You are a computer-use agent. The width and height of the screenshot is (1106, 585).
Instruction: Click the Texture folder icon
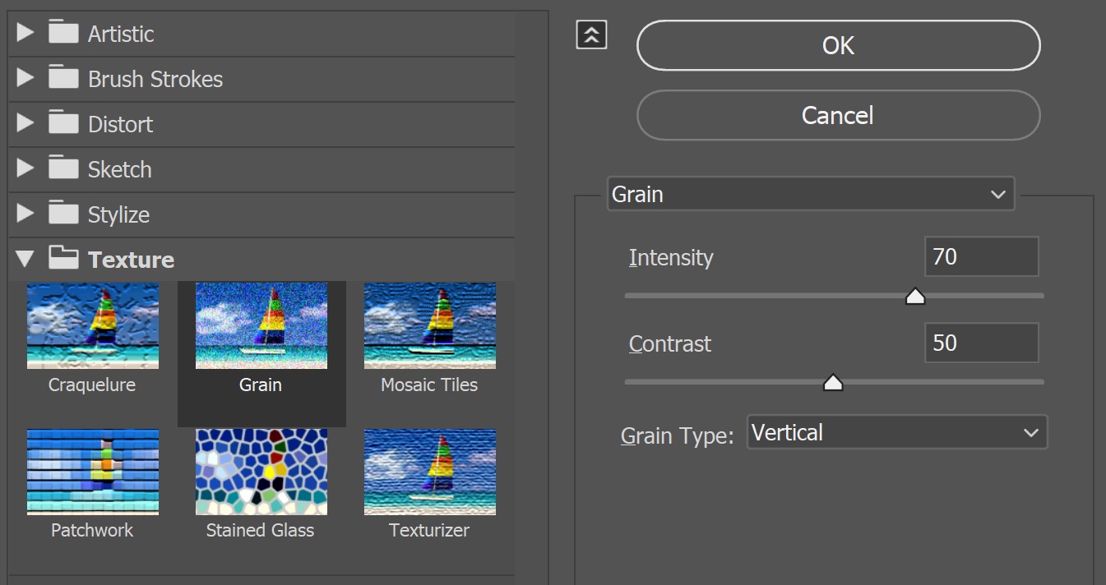coord(62,258)
